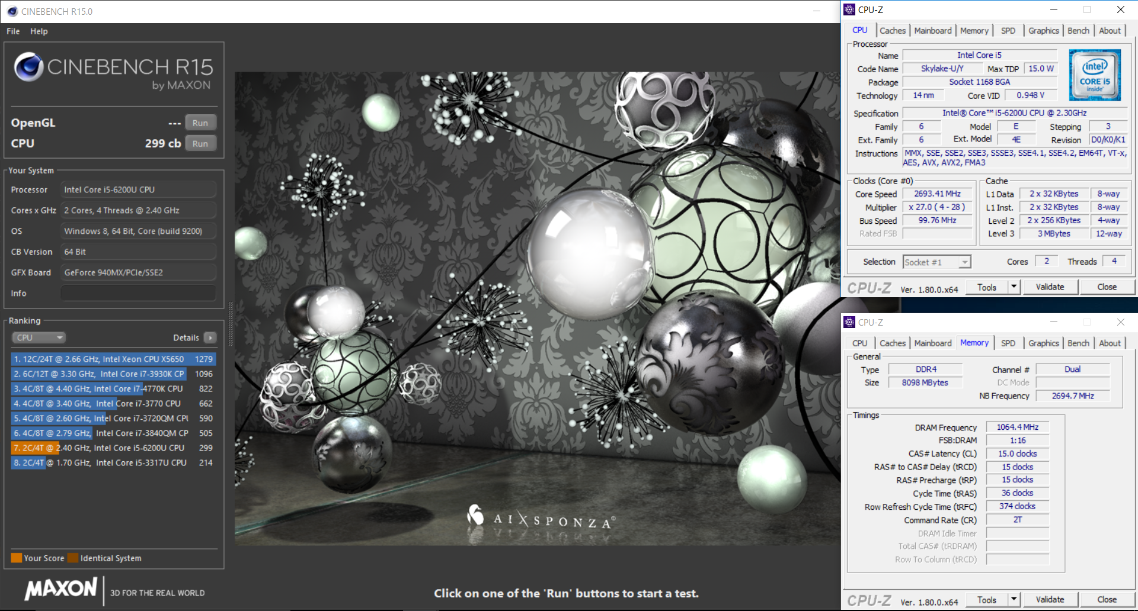
Task: Click the Command Rate value 2T
Action: (1017, 520)
